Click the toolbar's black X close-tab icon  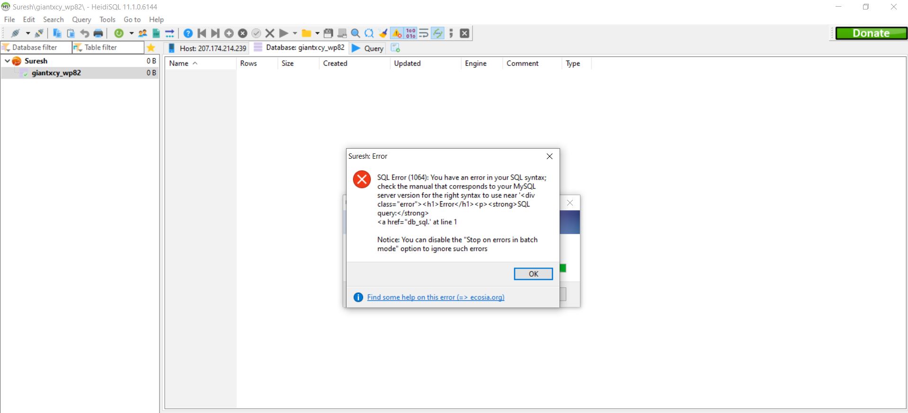(465, 33)
